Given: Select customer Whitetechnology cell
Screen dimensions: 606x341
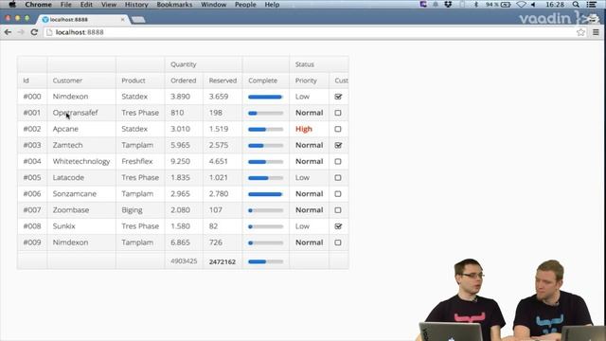Looking at the screenshot, I should click(81, 162).
